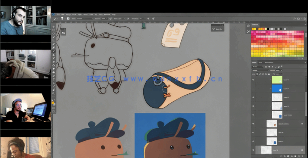Open the layer Opacity arrow
The height and width of the screenshot is (158, 308).
(282, 71)
